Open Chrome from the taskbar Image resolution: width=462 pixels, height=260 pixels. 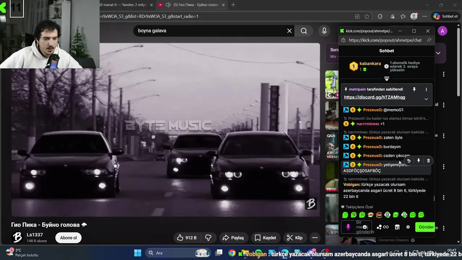click(232, 253)
